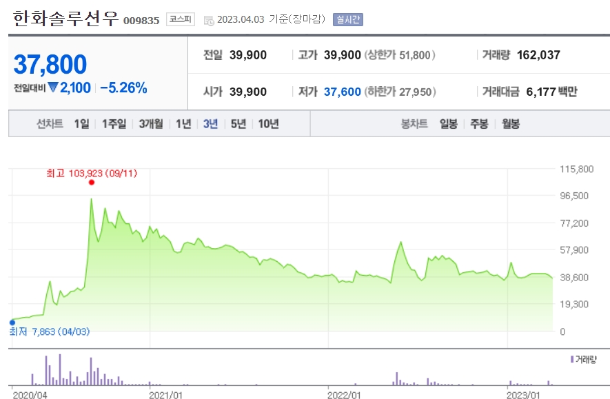The height and width of the screenshot is (399, 610).
Task: Click the 실시간 realtime badge
Action: (x=348, y=19)
